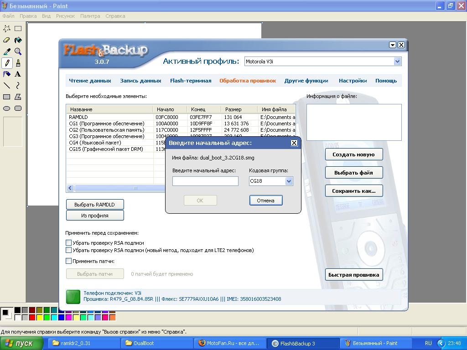Choose the Magnifier tool in Paint
467x350 pixels.
(x=18, y=51)
